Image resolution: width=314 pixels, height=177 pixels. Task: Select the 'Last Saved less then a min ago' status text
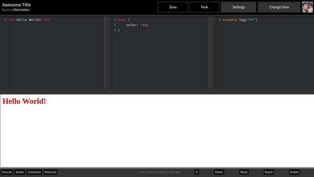[x=160, y=172]
